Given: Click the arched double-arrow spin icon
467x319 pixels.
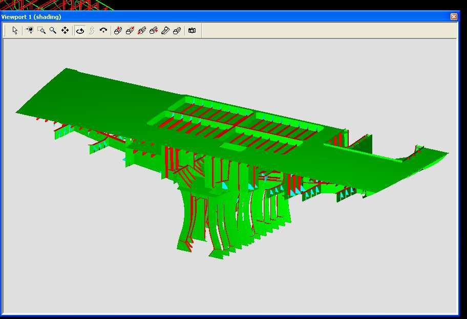Looking at the screenshot, I should coord(103,30).
